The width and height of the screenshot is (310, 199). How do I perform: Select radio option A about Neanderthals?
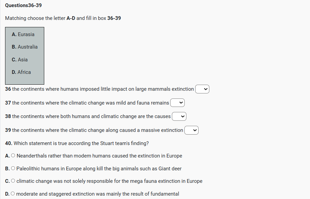13,156
